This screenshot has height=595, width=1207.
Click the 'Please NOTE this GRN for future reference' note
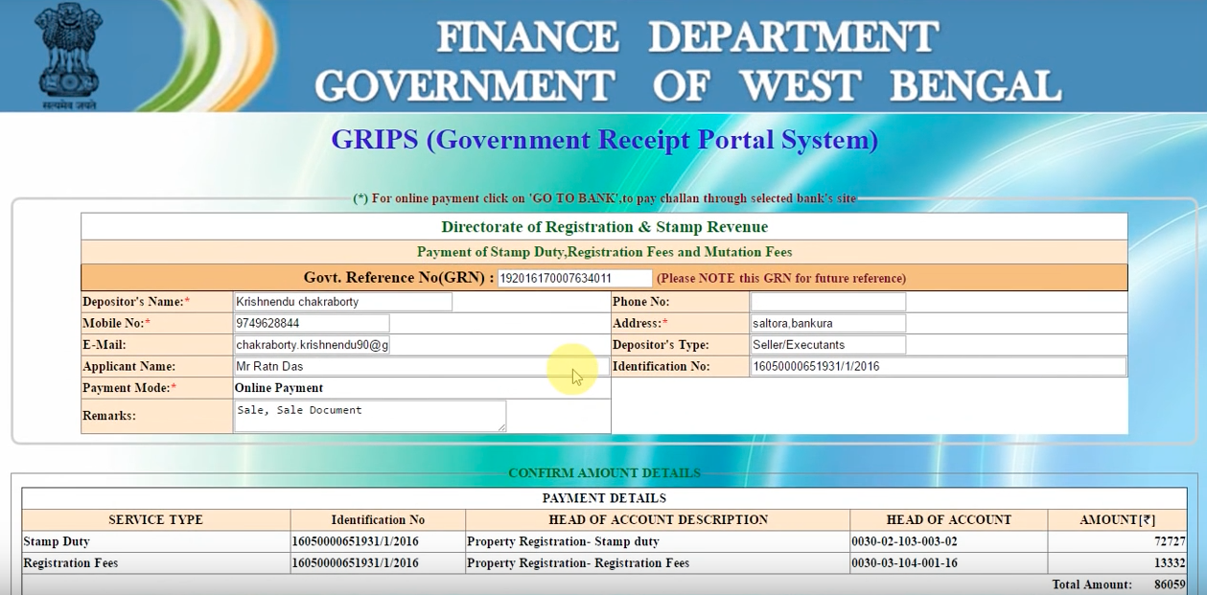[x=781, y=279]
